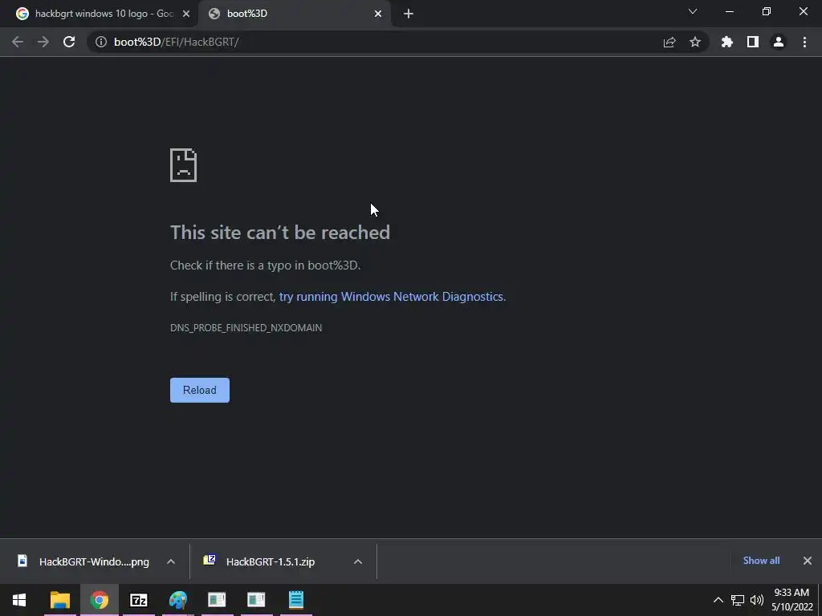Select the DNS_PROBE_FINISHED_NXDOMAIN error text
822x616 pixels.
click(246, 328)
